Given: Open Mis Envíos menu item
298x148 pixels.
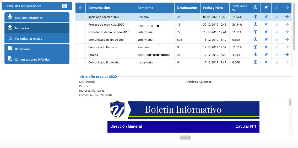Looking at the screenshot, I should pos(37,28).
